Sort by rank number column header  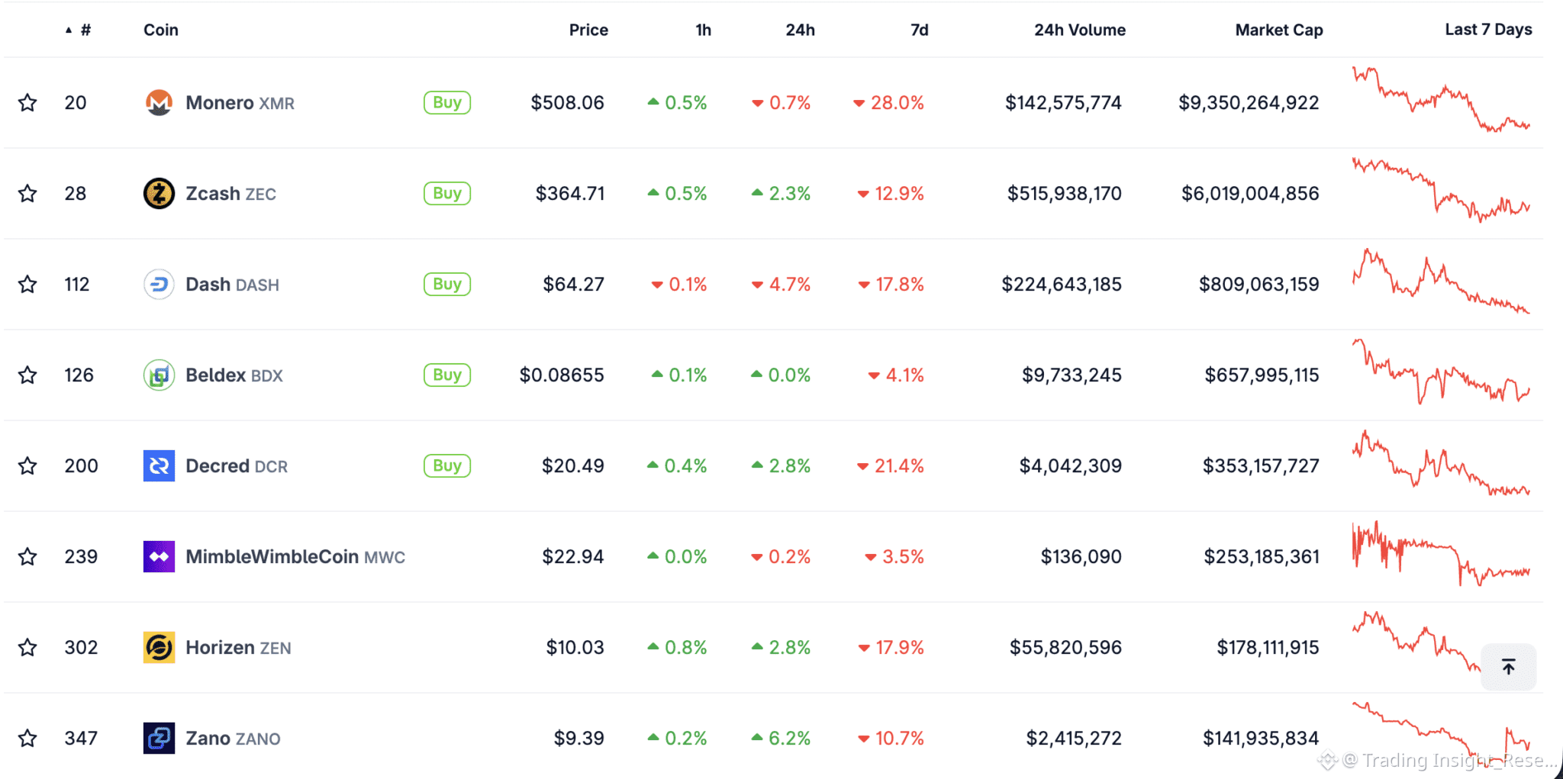[85, 30]
